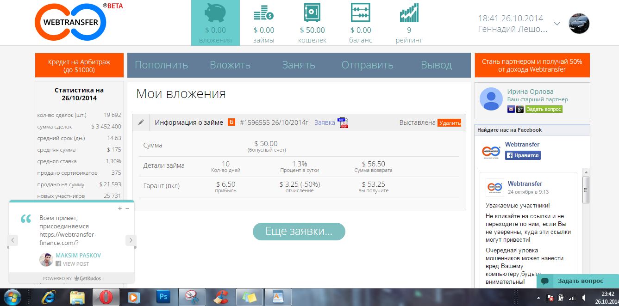
Task: Click Ирина Орлова's avatar icon
Action: (x=491, y=98)
